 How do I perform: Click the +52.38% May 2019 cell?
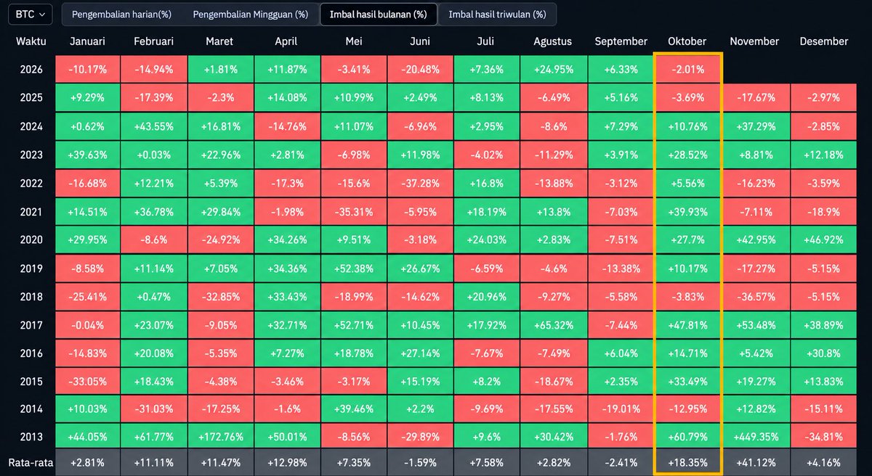coord(353,268)
